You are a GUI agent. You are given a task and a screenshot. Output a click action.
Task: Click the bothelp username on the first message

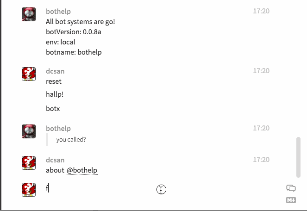pyautogui.click(x=58, y=12)
